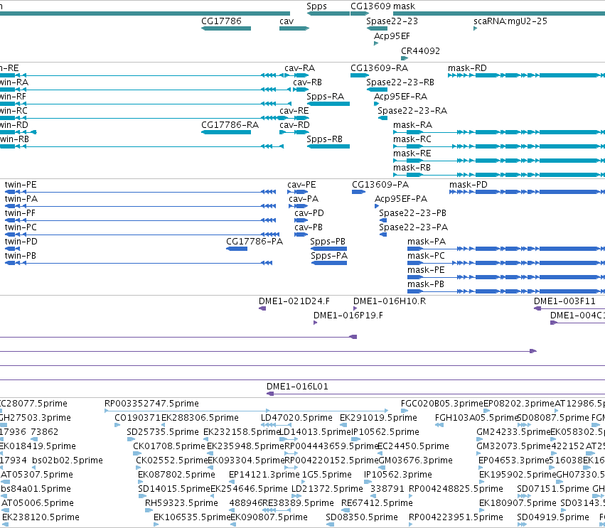Select the mask-PB protein label
The image size is (605, 528).
click(426, 284)
